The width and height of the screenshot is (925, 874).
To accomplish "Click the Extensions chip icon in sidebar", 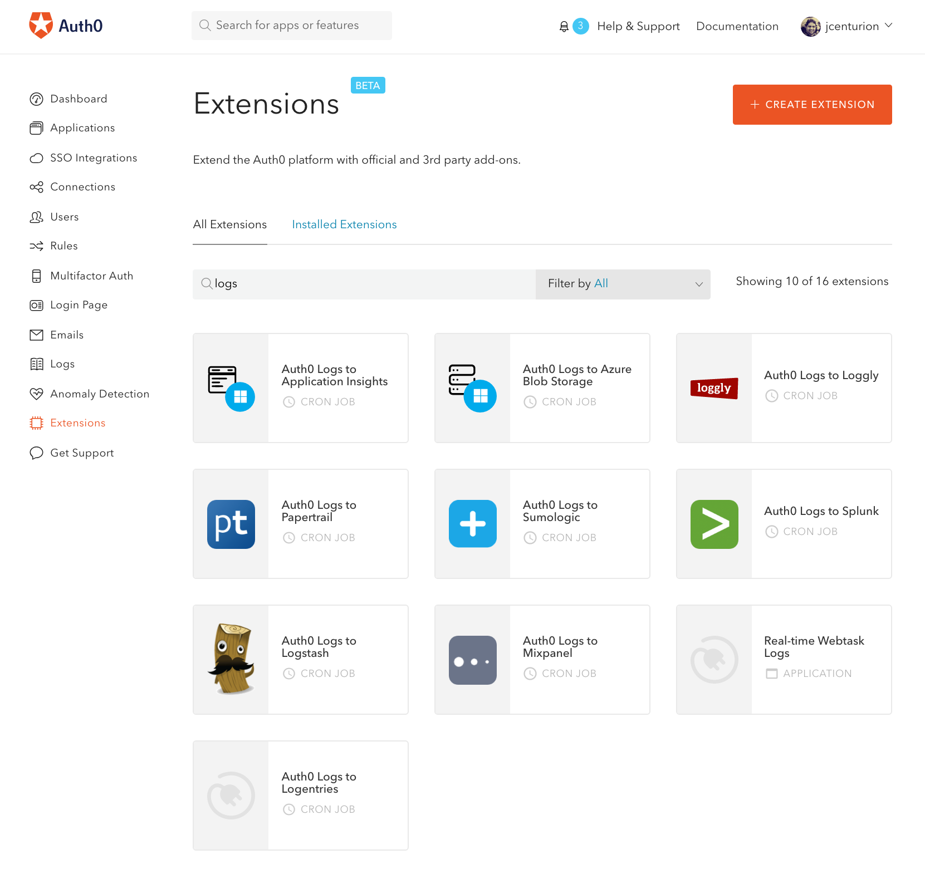I will point(36,423).
